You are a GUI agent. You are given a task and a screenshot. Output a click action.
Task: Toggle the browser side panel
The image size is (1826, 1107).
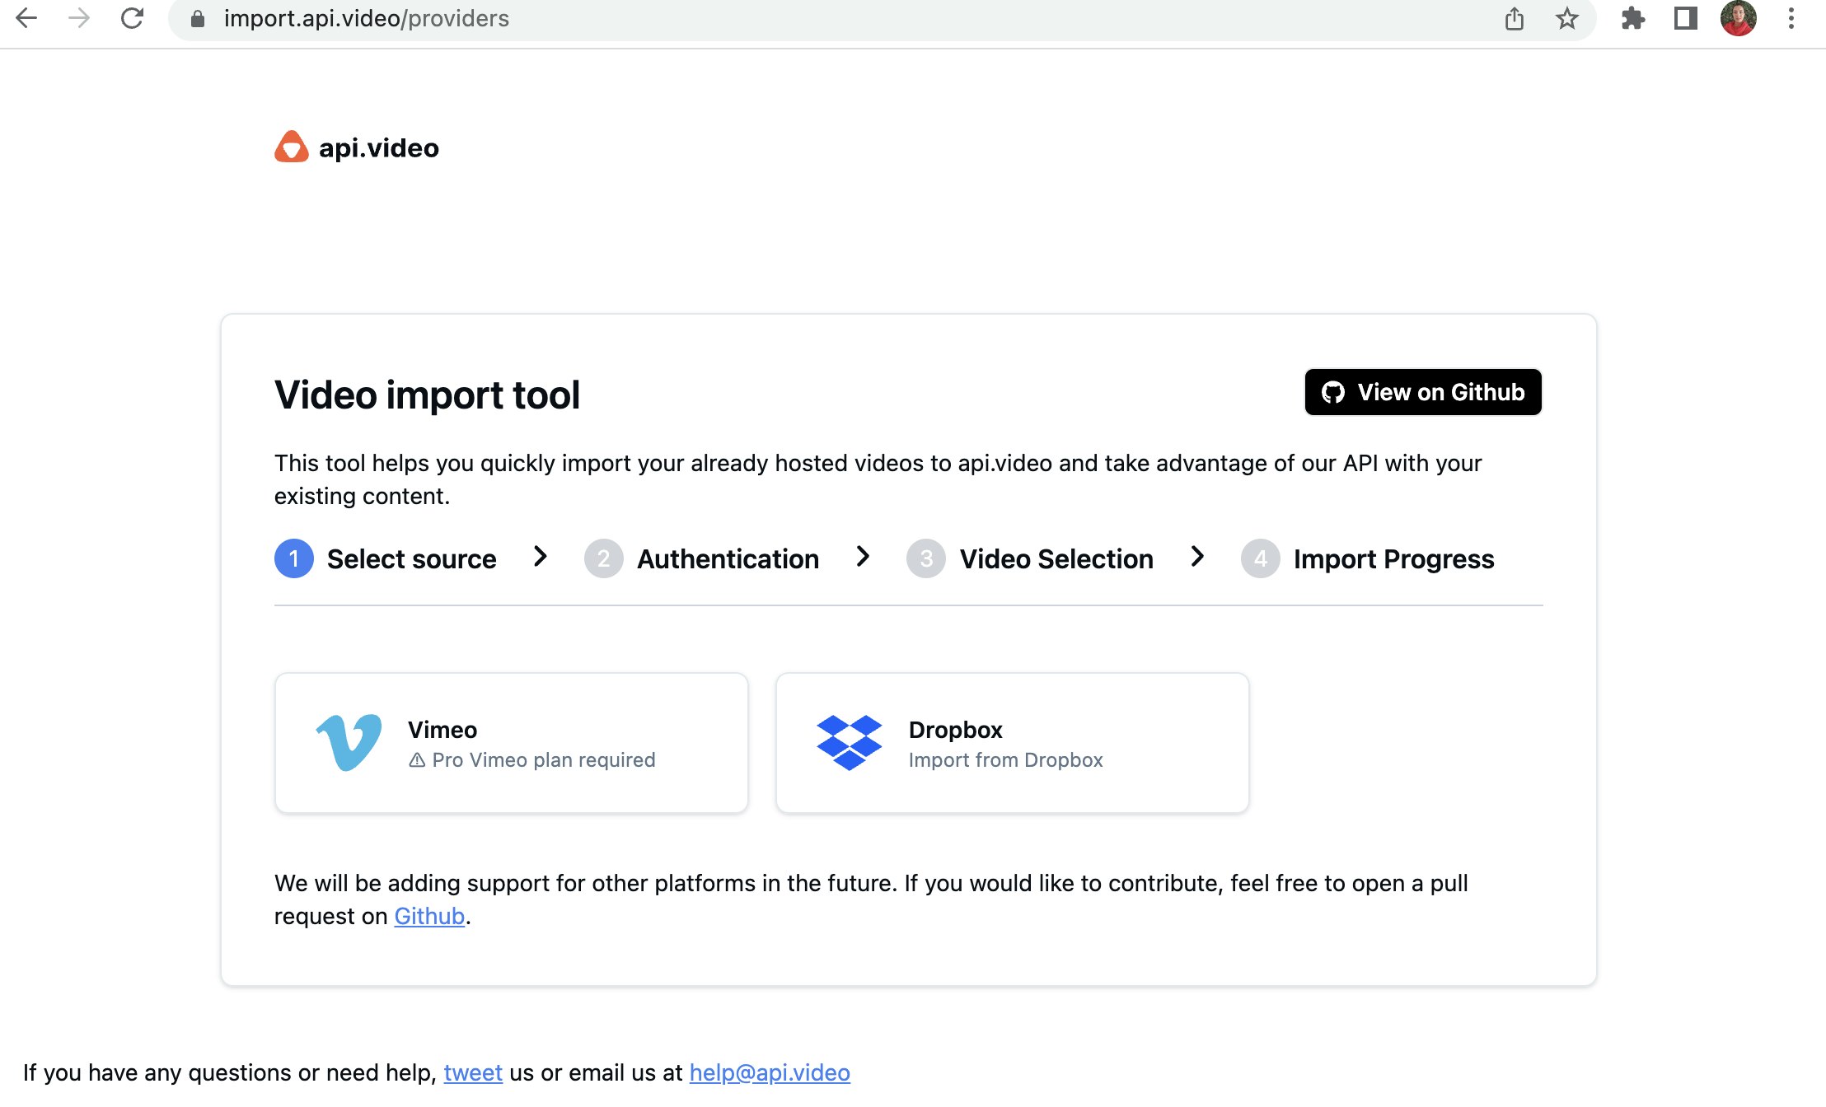pyautogui.click(x=1685, y=19)
